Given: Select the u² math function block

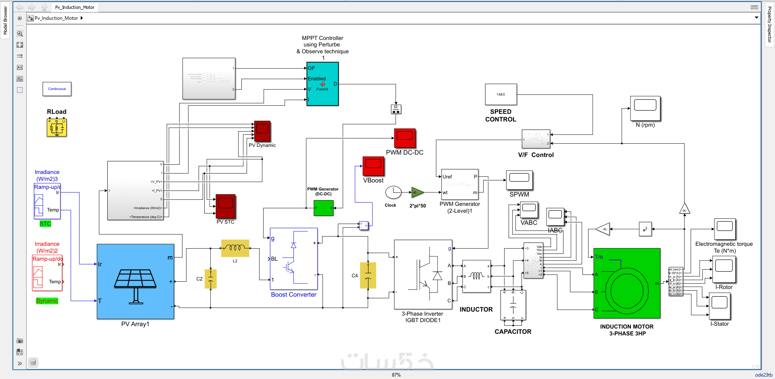Looking at the screenshot, I should 645,229.
